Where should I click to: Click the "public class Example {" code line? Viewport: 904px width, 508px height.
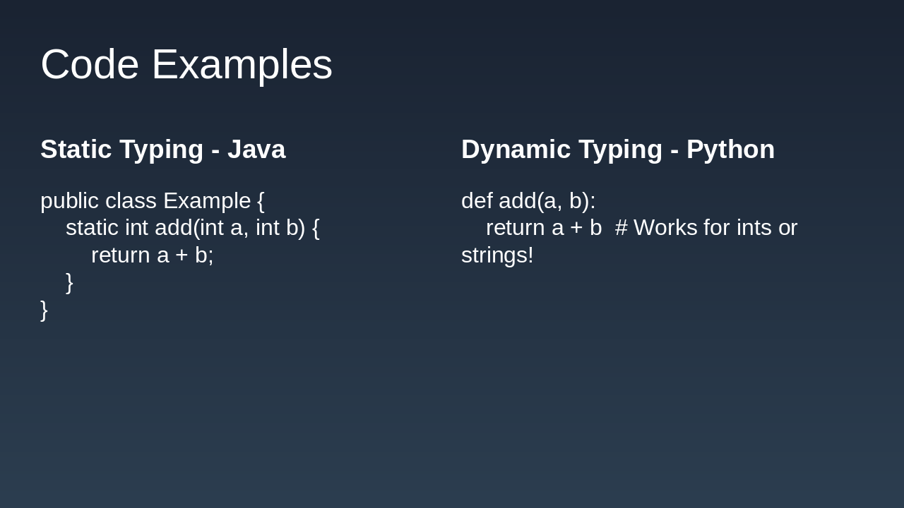click(152, 201)
